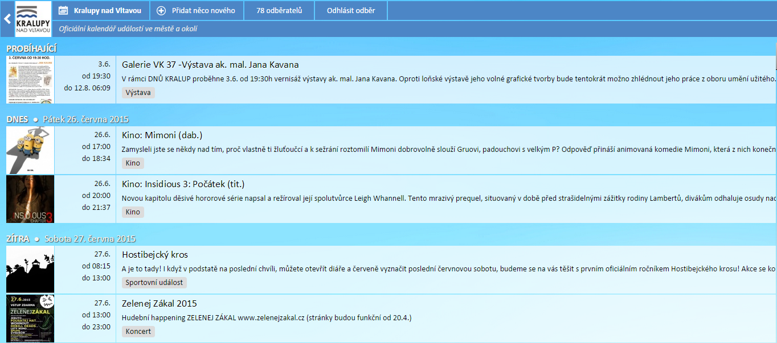Screen dimensions: 777x343
Task: Show the 78 odběratelů list
Action: [x=279, y=10]
